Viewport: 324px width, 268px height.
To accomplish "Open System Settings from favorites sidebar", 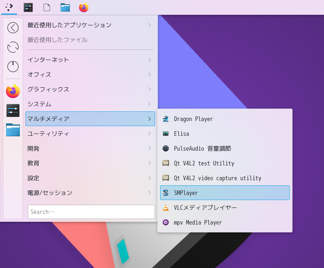I will pyautogui.click(x=13, y=110).
